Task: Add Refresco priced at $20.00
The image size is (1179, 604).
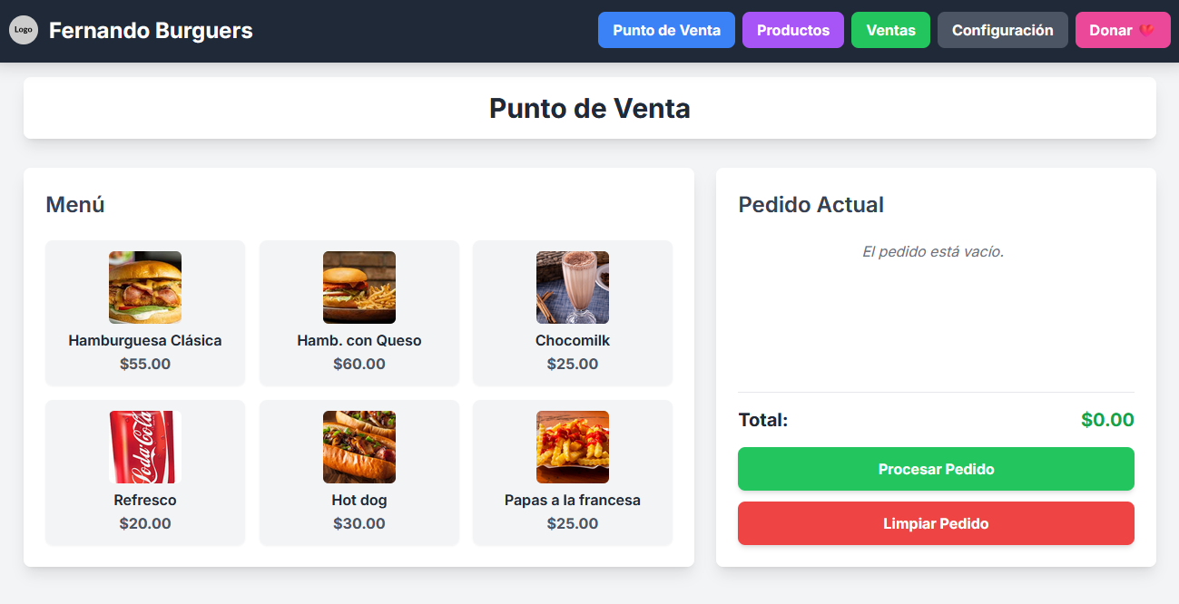Action: click(144, 472)
